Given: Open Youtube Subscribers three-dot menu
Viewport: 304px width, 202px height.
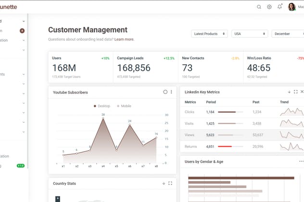Looking at the screenshot, I should 171,92.
